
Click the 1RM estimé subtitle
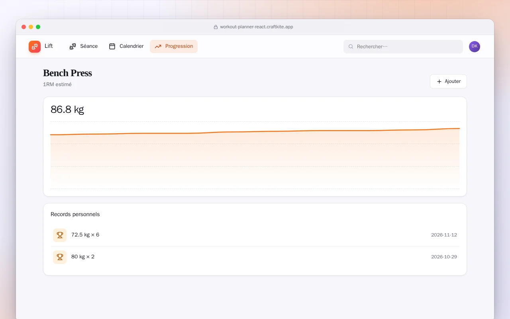coord(57,85)
